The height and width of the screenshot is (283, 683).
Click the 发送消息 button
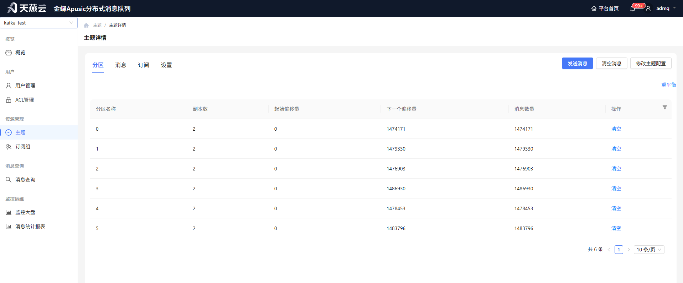coord(577,63)
